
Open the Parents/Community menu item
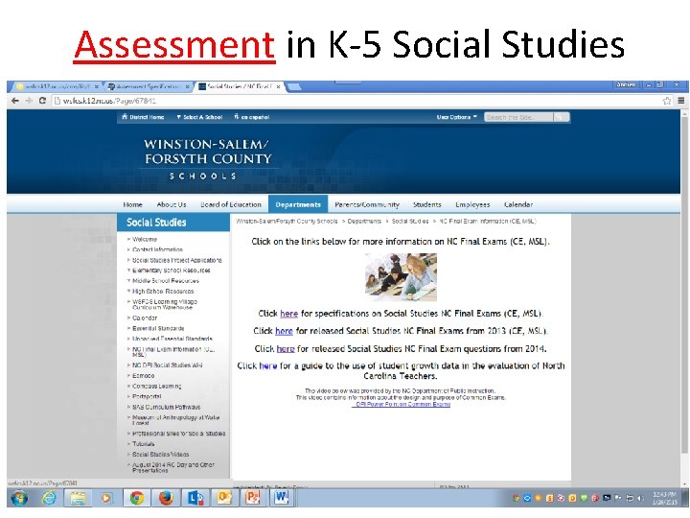(367, 204)
